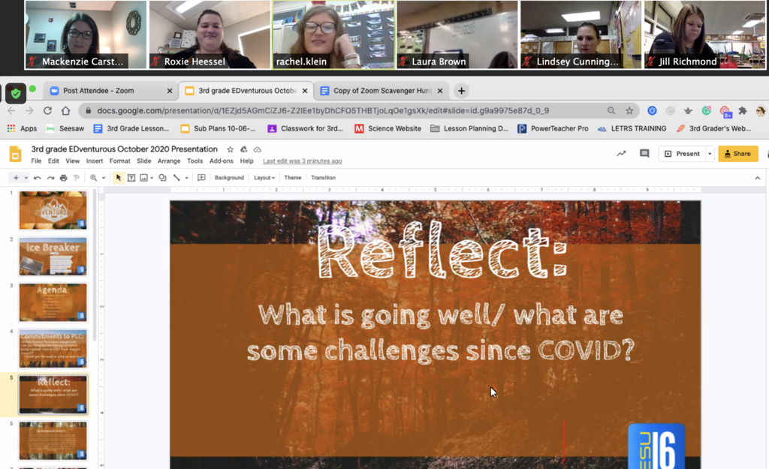Click the print icon in Slides toolbar

point(63,178)
